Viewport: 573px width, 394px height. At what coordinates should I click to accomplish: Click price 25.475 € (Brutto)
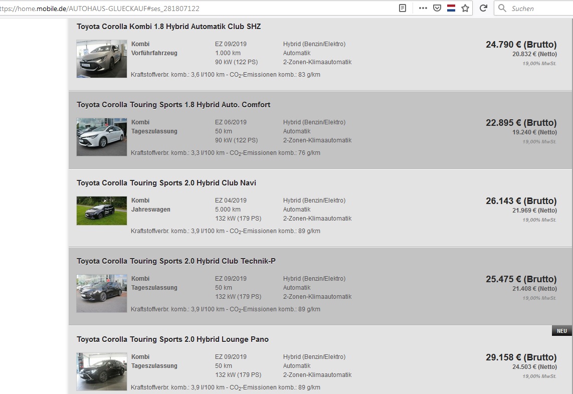pyautogui.click(x=521, y=279)
